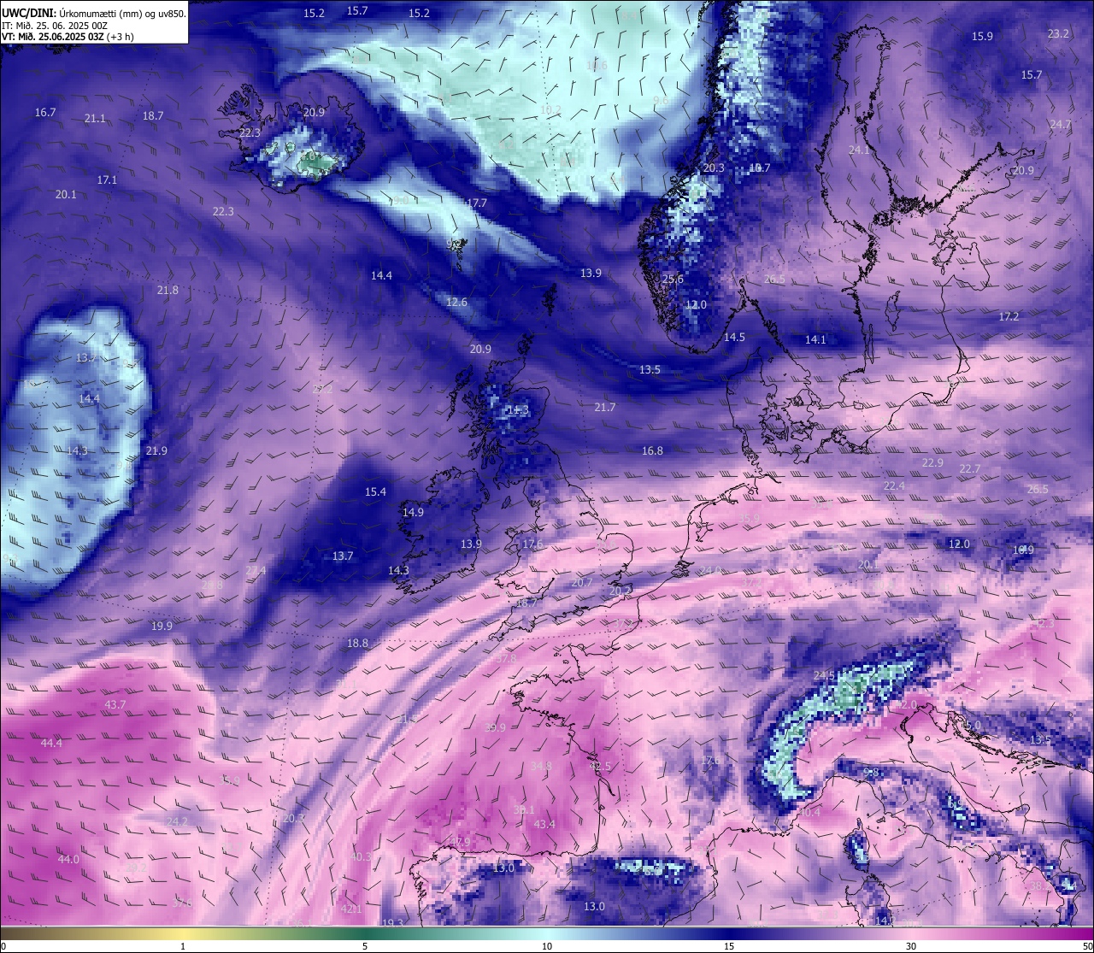Image resolution: width=1094 pixels, height=953 pixels.
Task: Click the 24.7 value on the map
Action: click(x=1060, y=125)
